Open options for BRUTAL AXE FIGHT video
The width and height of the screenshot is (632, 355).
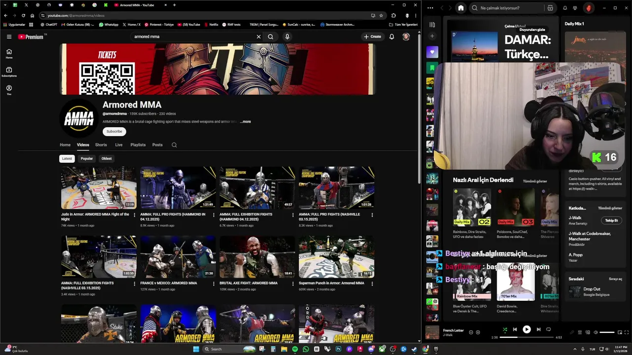pos(293,284)
